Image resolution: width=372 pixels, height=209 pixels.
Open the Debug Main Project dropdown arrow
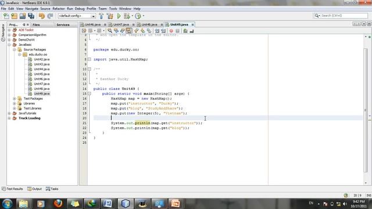pos(132,16)
